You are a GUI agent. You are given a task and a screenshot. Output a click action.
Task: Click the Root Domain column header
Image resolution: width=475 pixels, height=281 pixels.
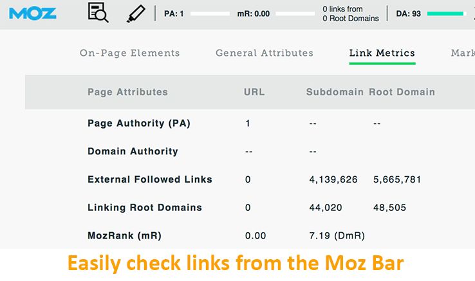pyautogui.click(x=402, y=92)
